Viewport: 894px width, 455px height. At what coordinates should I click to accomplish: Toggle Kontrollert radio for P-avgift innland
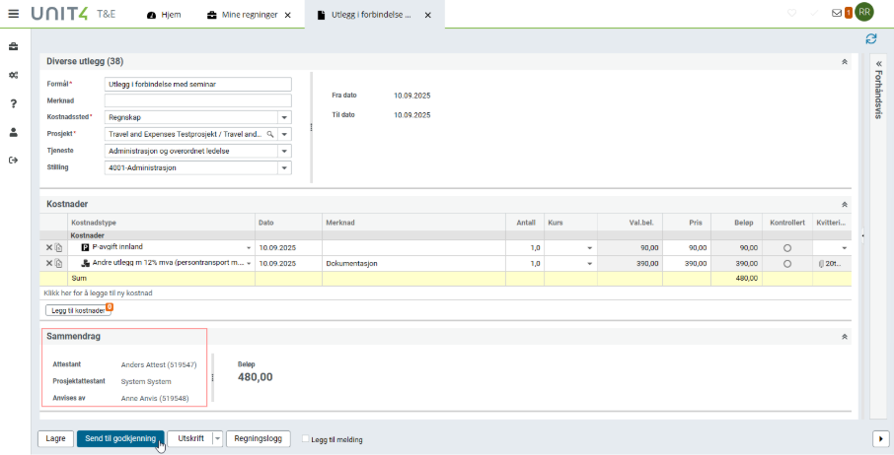pos(787,248)
